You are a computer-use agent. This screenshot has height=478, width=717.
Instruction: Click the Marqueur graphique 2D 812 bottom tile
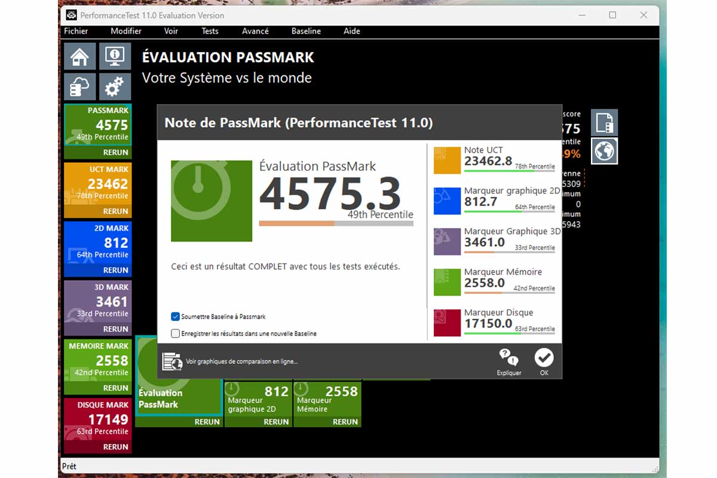259,399
